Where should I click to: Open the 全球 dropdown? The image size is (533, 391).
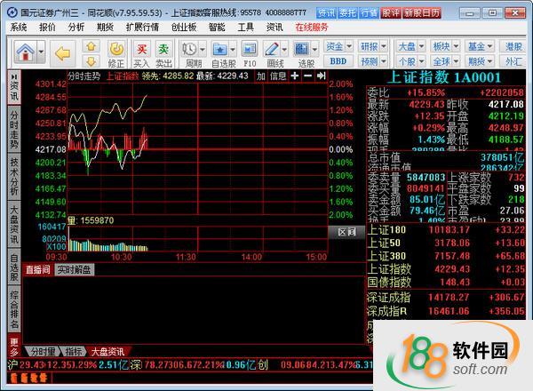click(445, 61)
